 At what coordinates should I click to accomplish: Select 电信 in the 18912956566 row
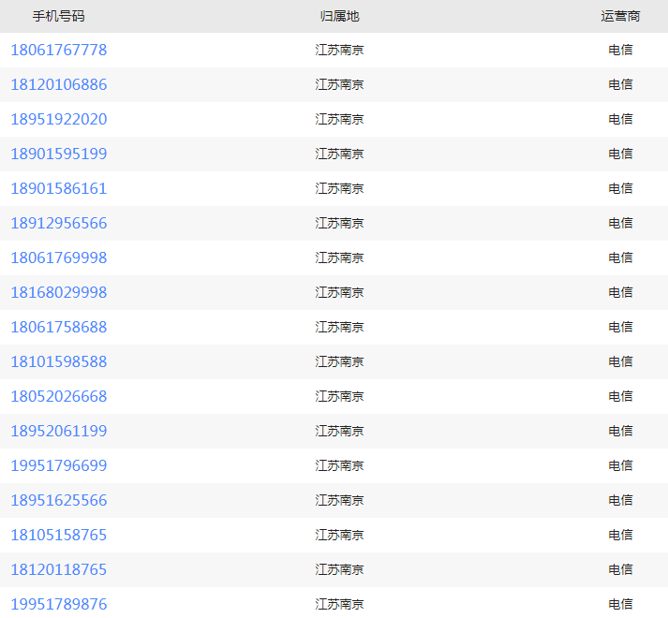[620, 223]
